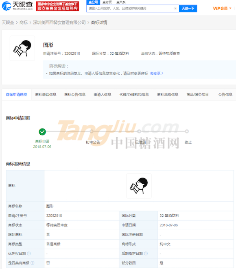This screenshot has height=269, width=236.
Task: Click the help icon beside 优先权日期
Action: 29,253
